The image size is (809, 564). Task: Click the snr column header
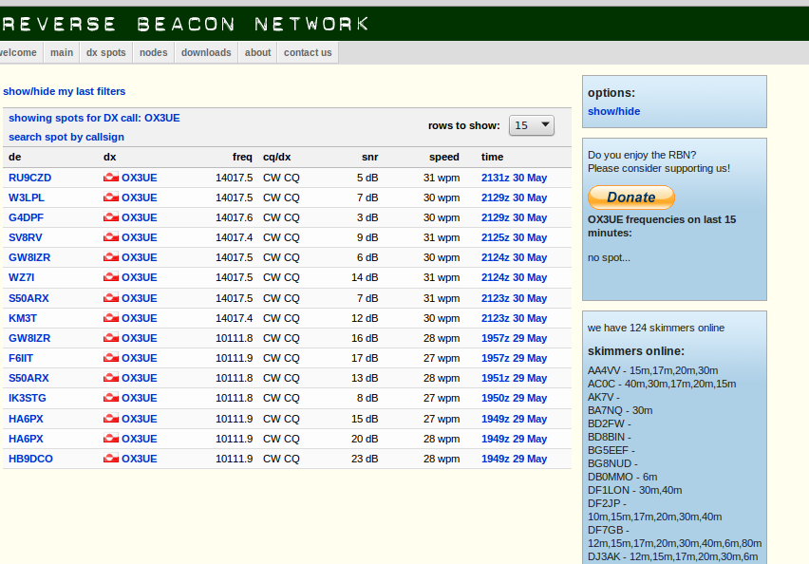(370, 157)
